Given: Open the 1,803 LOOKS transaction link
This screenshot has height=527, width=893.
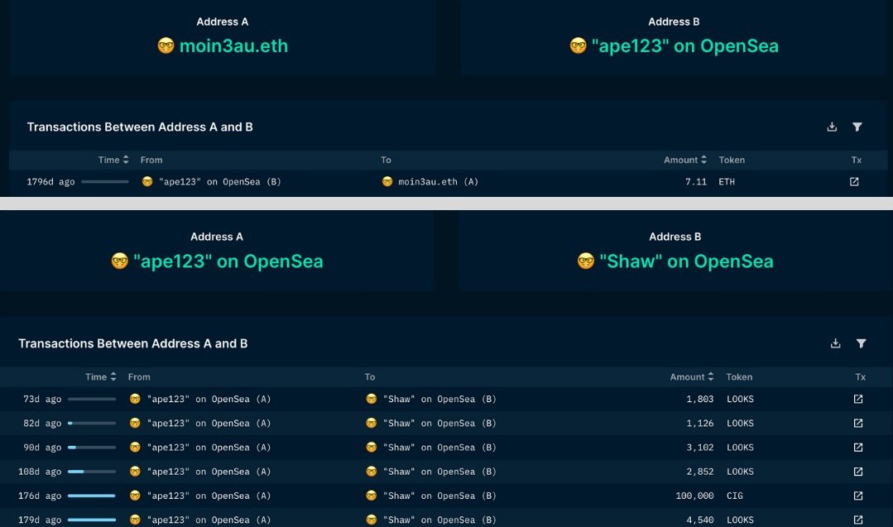Looking at the screenshot, I should [x=858, y=399].
